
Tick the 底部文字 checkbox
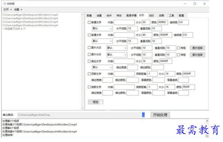coord(89,87)
